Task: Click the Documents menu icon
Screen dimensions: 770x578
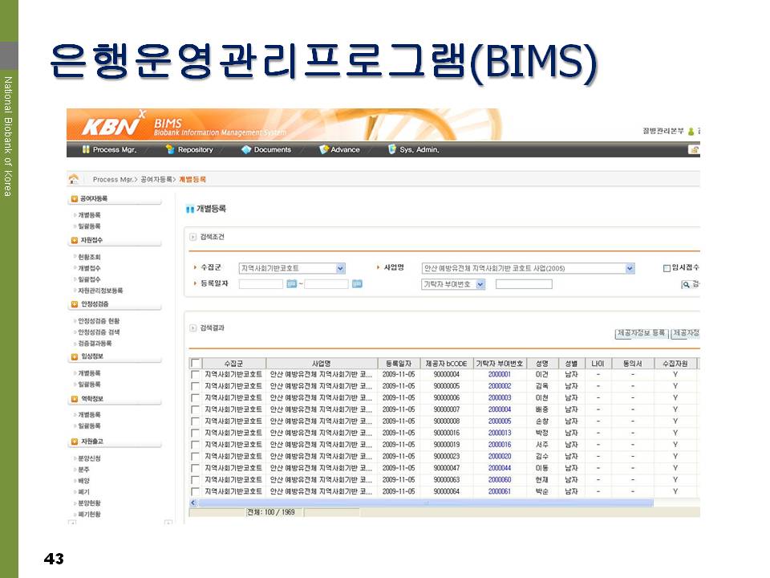Action: point(246,149)
